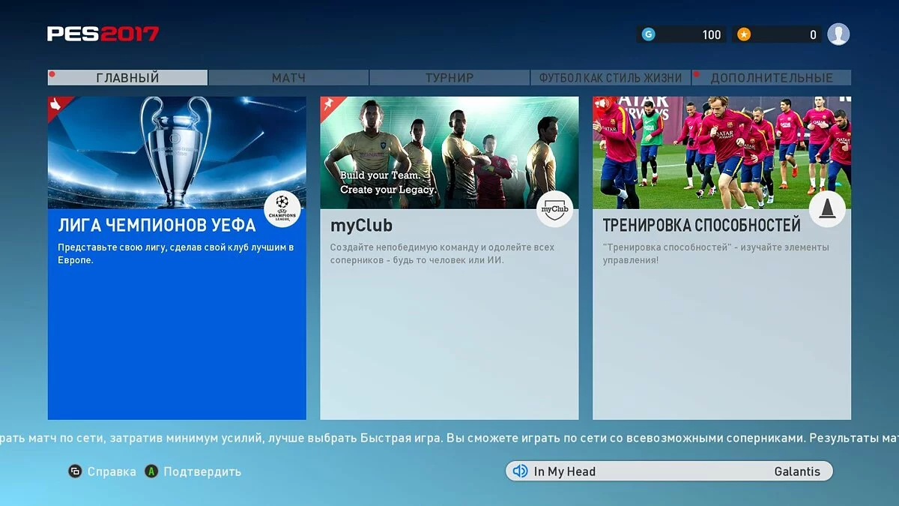Click the Build your Team slogan text
Viewport: 899px width, 506px height.
(388, 183)
